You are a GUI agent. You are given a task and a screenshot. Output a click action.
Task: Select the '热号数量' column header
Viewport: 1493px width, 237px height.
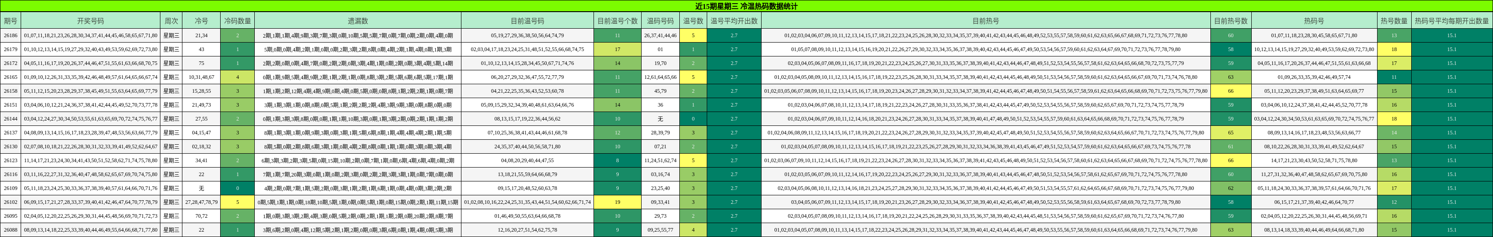click(x=1394, y=21)
